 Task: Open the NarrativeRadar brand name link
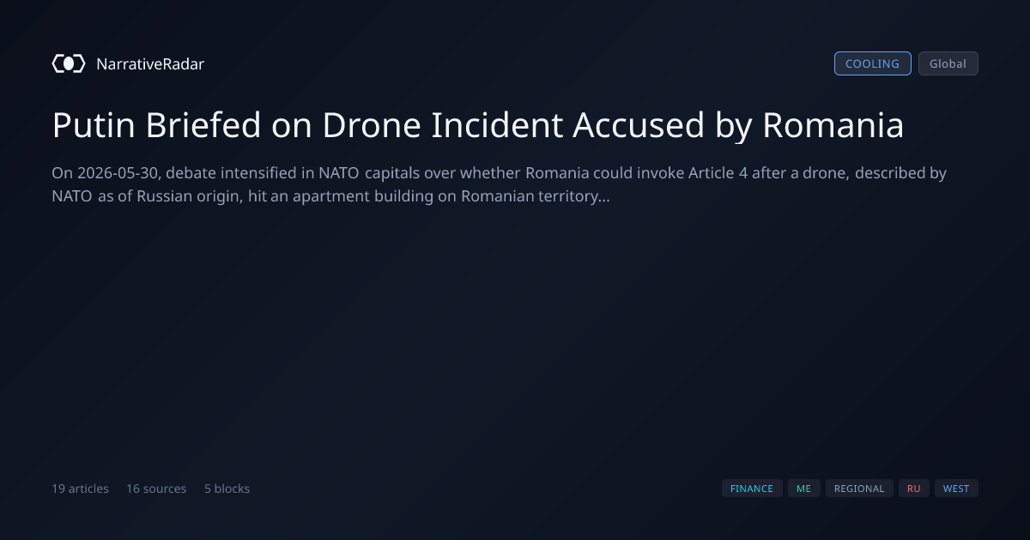tap(150, 63)
